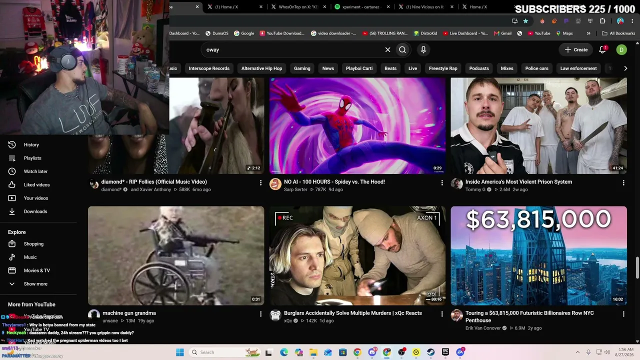
Task: Open the Windows Start menu
Action: pos(180,352)
